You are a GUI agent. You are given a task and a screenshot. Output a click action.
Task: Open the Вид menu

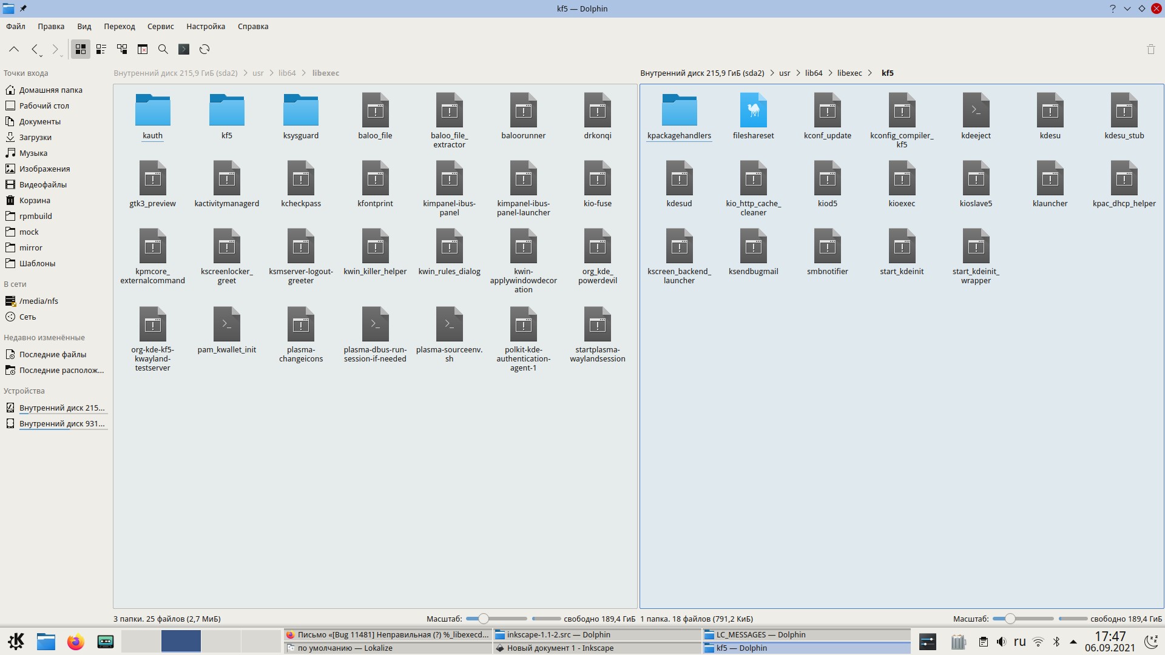click(x=84, y=26)
